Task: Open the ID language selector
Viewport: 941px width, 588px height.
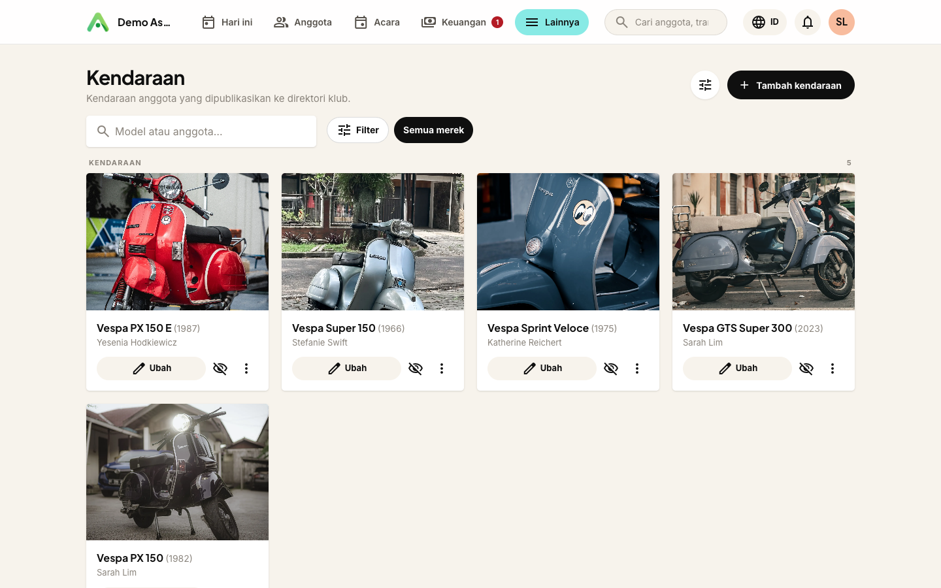Action: click(x=765, y=22)
